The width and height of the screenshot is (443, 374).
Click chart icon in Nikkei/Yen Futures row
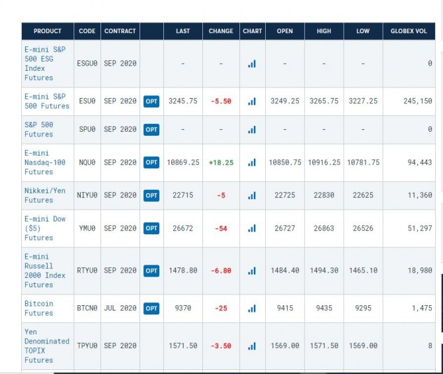tap(252, 195)
